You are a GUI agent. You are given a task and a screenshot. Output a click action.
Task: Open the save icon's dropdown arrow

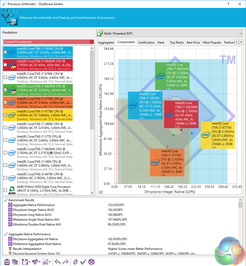click(29, 262)
